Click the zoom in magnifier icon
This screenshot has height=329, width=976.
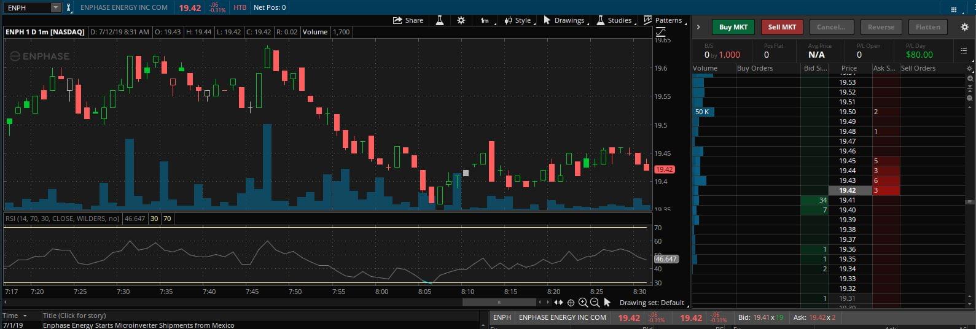pos(583,302)
